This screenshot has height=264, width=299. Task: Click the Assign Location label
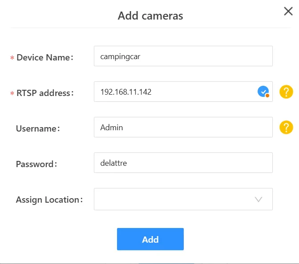point(49,200)
